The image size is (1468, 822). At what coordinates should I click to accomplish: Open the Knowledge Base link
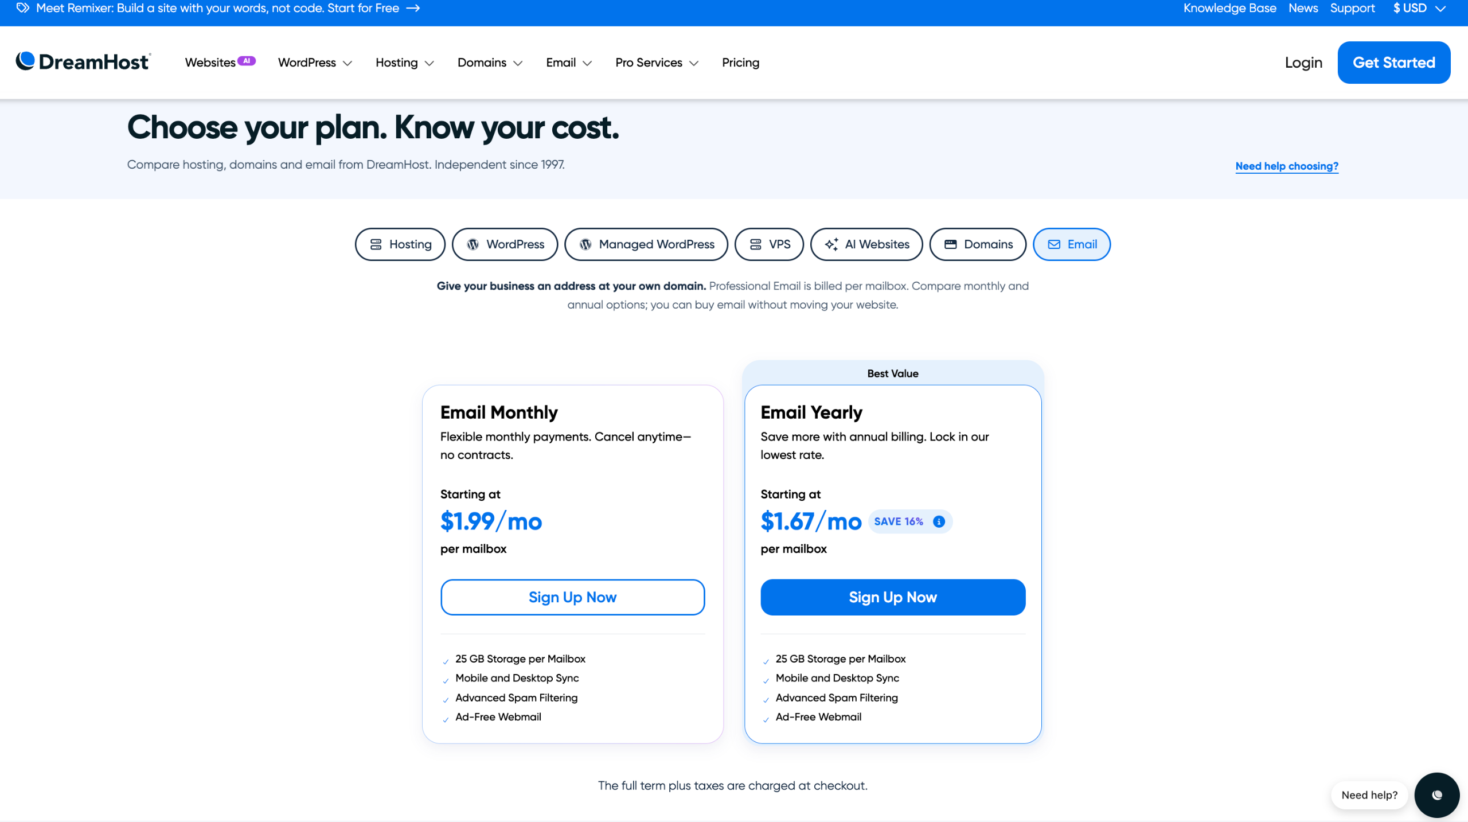(x=1230, y=8)
